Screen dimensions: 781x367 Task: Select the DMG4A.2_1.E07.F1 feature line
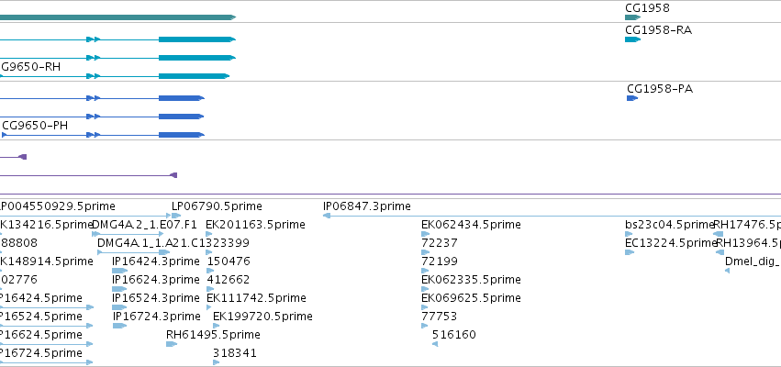(x=128, y=234)
